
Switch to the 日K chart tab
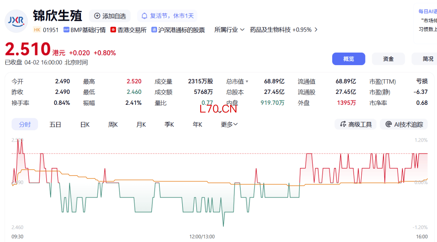point(85,124)
